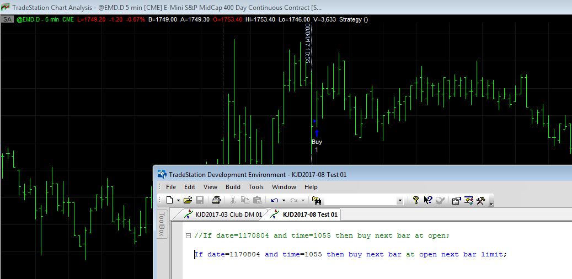Click the @EMD.D - 5 min symbol label
The image size is (572, 279).
38,19
